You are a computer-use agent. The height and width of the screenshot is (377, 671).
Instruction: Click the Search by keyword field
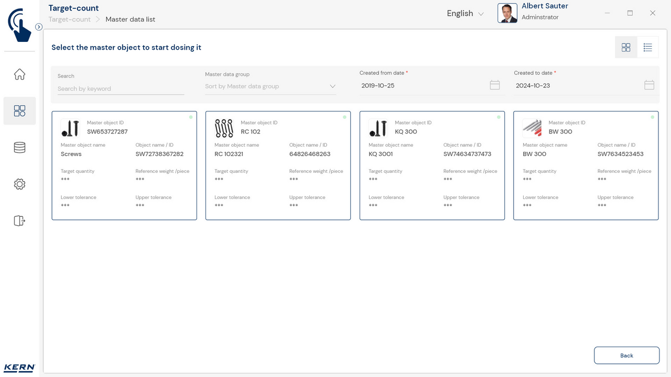pyautogui.click(x=121, y=89)
